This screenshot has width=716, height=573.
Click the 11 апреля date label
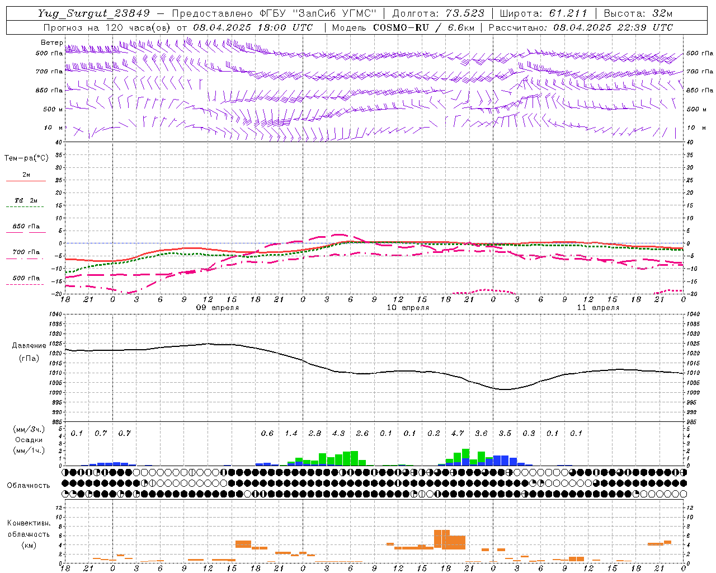coord(598,308)
